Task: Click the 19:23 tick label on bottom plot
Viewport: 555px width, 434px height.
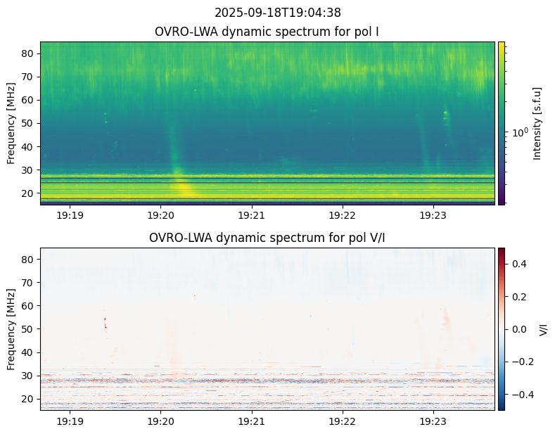Action: point(433,421)
